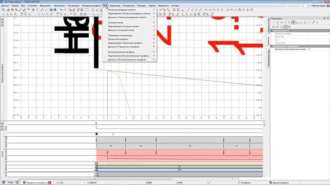Open the Чертеж menu
The image size is (330, 185).
[152, 6]
